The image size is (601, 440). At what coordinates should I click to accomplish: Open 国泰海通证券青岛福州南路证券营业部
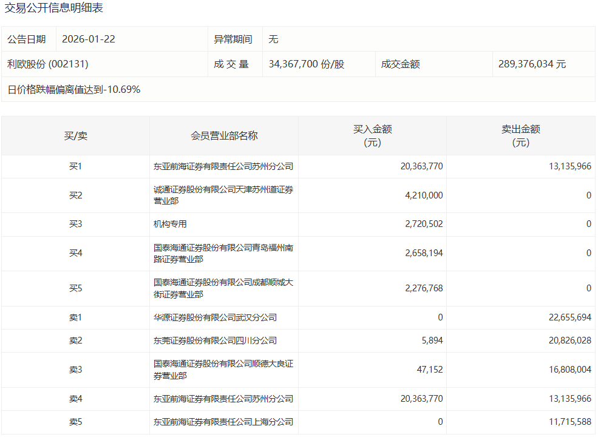click(223, 254)
